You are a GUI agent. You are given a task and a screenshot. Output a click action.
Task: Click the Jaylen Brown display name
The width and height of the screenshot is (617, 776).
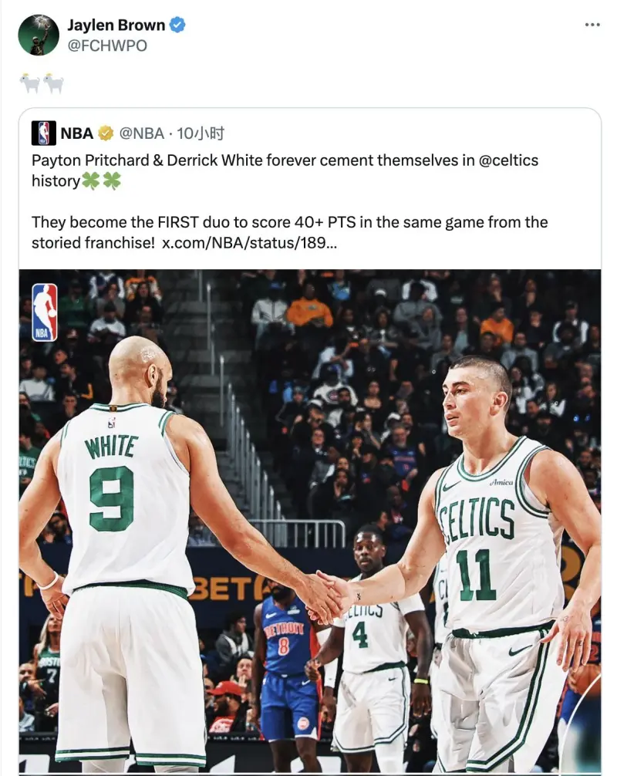coord(116,25)
